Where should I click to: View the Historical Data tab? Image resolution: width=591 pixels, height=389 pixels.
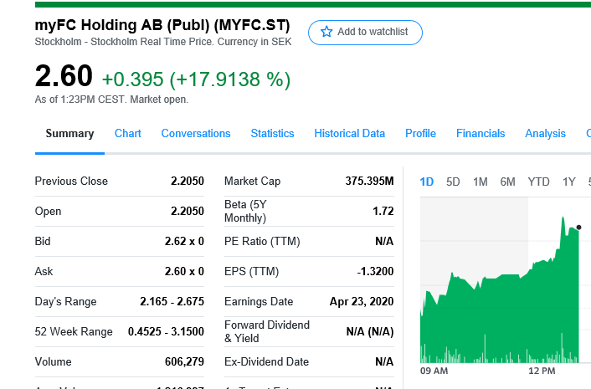[350, 134]
